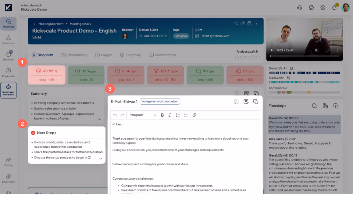Viewport: 353px width, 198px height.
Task: Open Berichte in the sidebar
Action: pyautogui.click(x=8, y=55)
